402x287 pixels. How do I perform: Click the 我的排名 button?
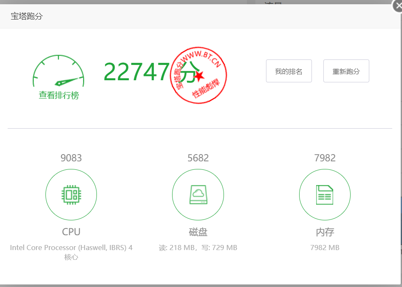point(289,71)
